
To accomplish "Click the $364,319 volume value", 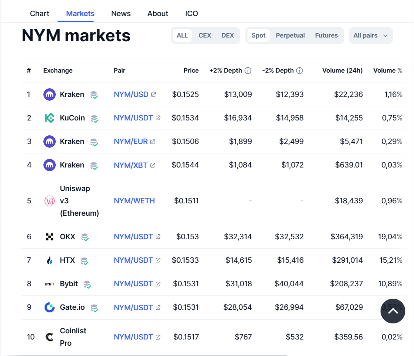I will [x=347, y=237].
